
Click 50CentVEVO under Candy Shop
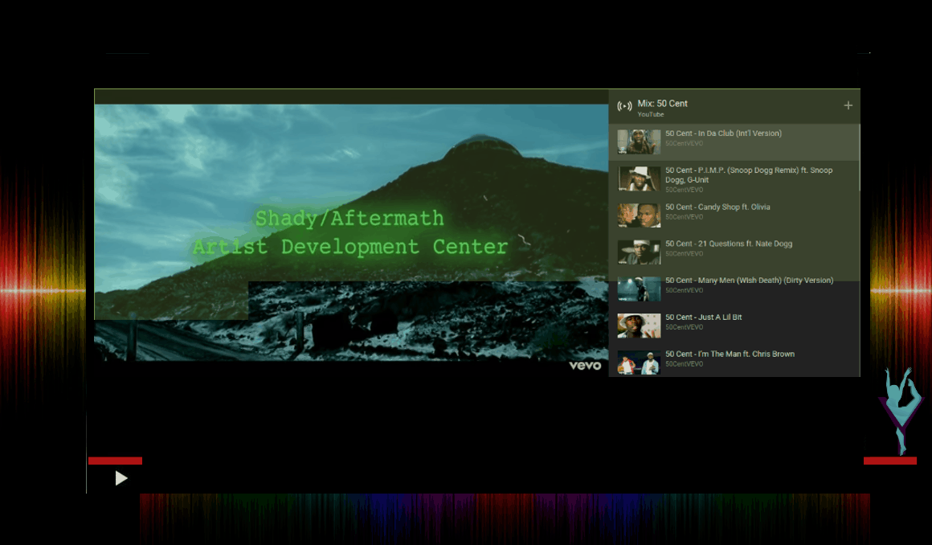pyautogui.click(x=685, y=217)
